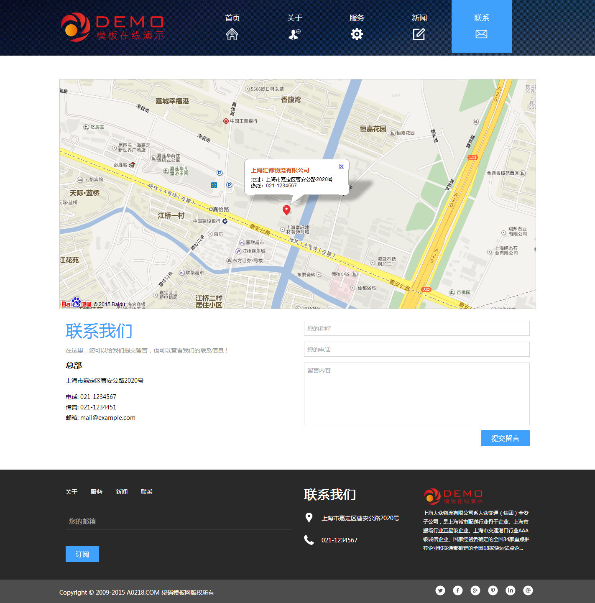Click the LinkedIn footer icon
The height and width of the screenshot is (603, 595).
[x=511, y=590]
